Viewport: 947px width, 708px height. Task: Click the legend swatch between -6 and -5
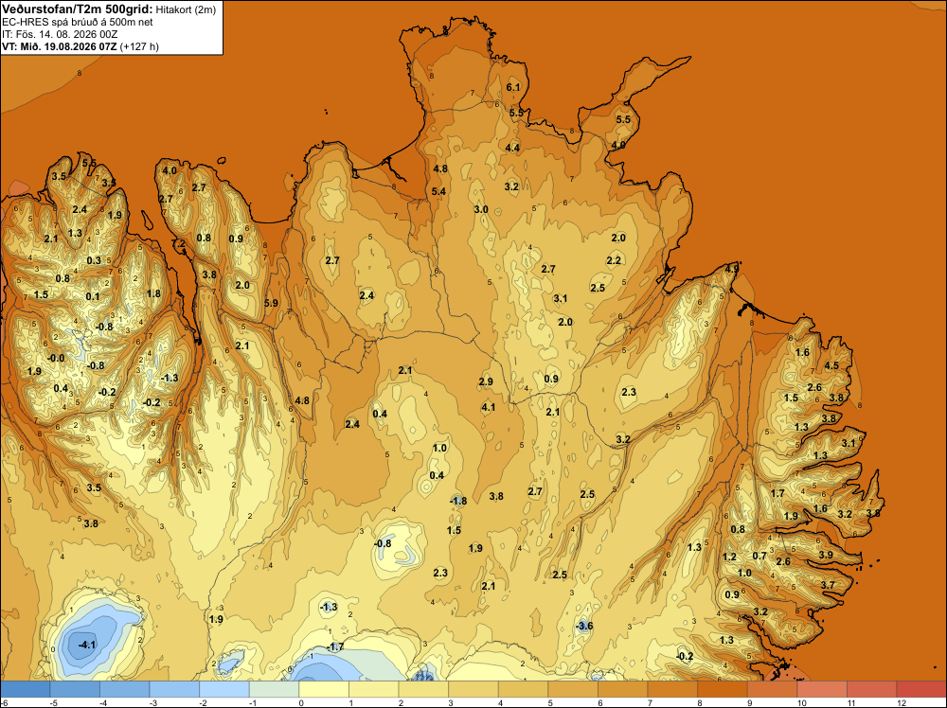pyautogui.click(x=26, y=689)
